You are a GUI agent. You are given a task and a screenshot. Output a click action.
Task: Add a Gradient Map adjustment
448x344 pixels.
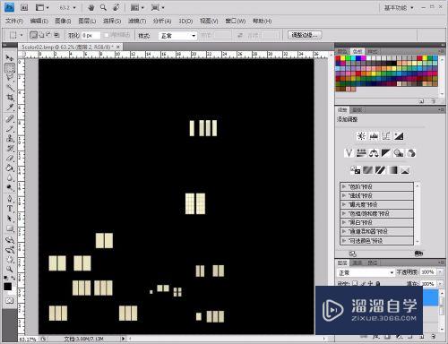[392, 170]
